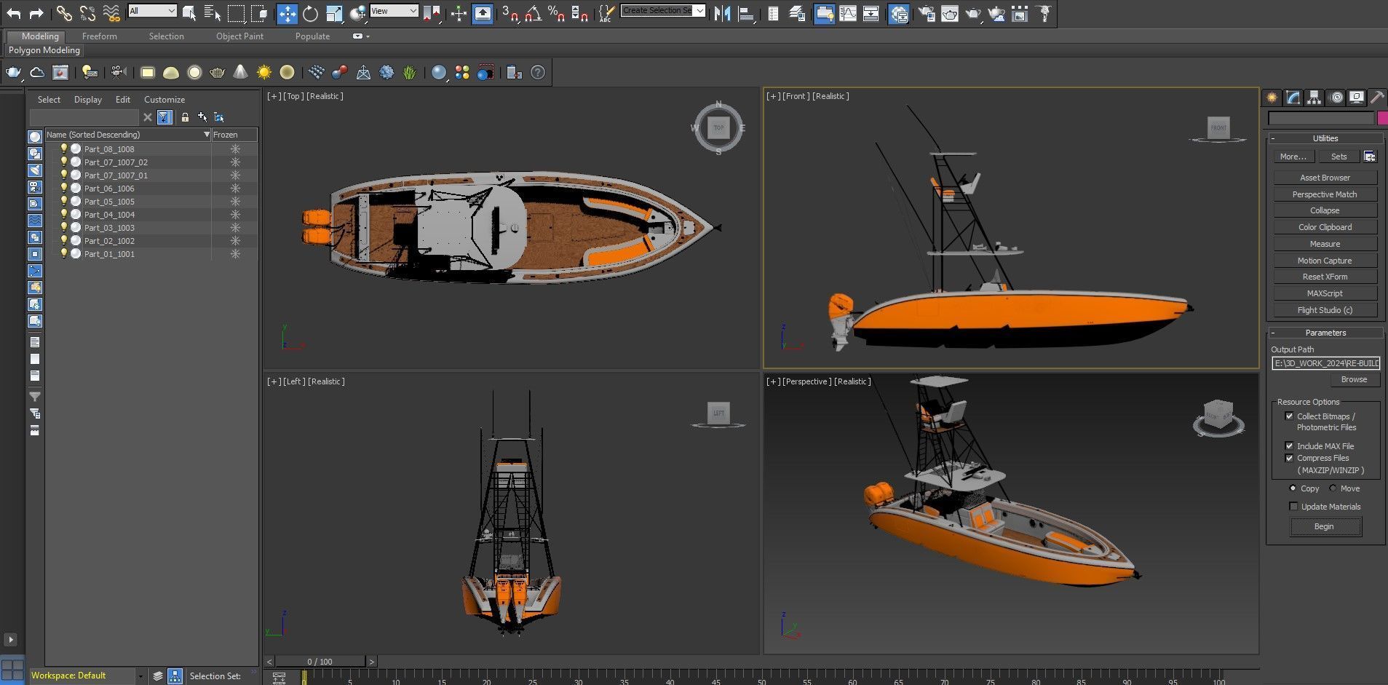
Task: Click Begin to start resource collection
Action: 1325,526
